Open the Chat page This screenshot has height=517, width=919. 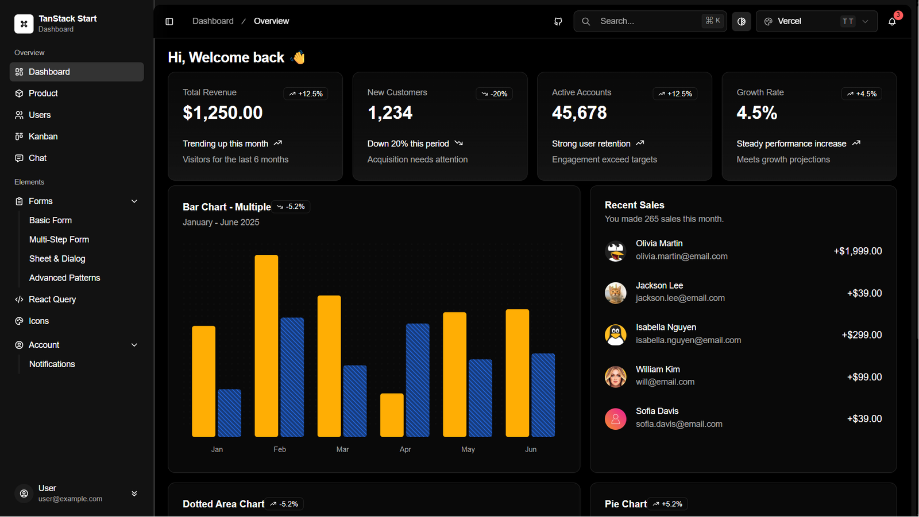coord(77,158)
